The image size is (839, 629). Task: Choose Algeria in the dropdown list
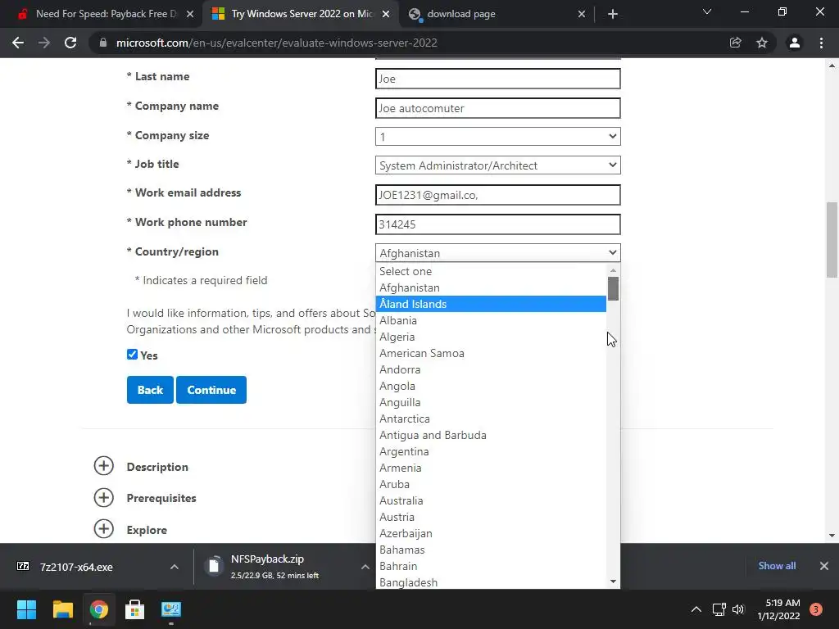491,337
